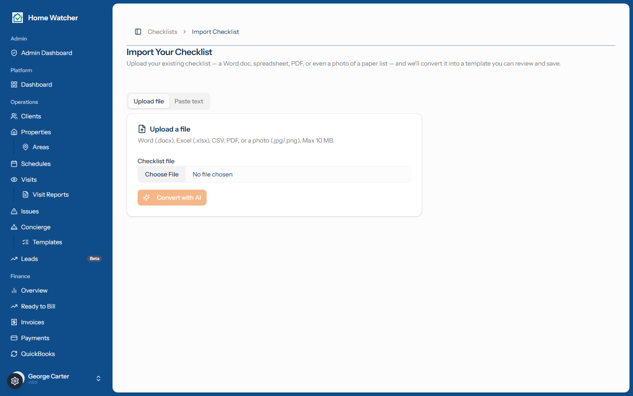Switch to the Upload file tab

(x=149, y=101)
